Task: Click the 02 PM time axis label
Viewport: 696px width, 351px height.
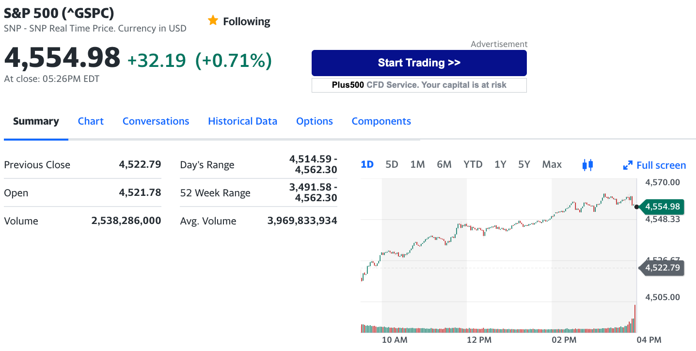Action: pyautogui.click(x=564, y=340)
